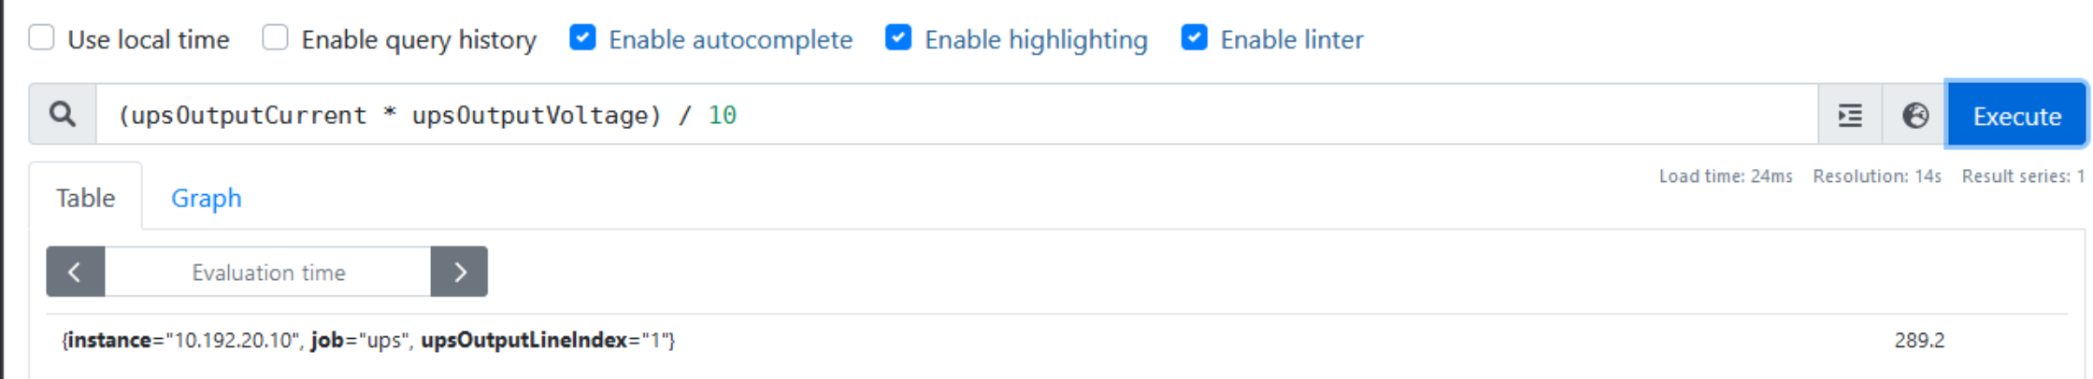Disable the Enable autocomplete checkbox
The image size is (2093, 379).
[x=582, y=38]
